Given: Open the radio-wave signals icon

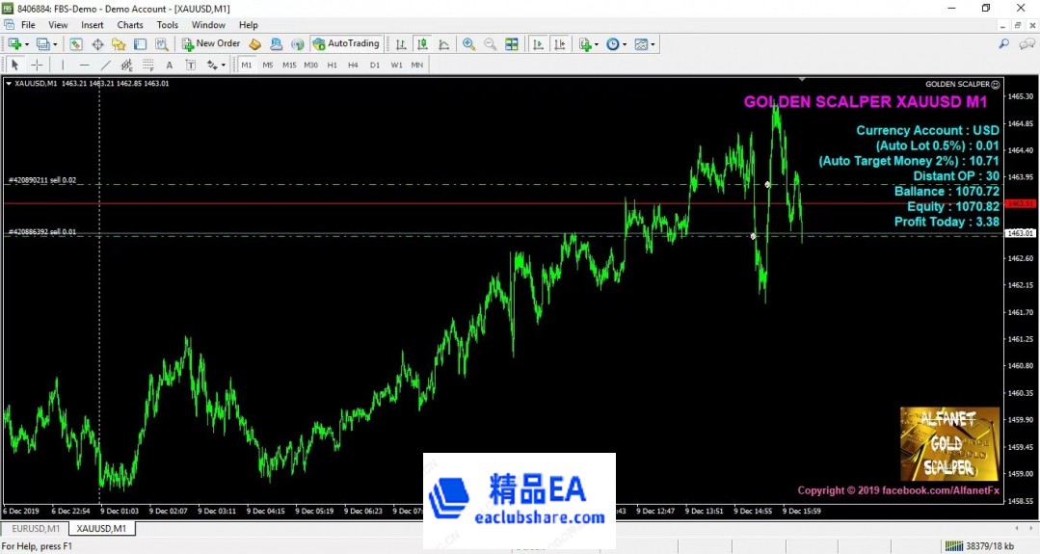Looking at the screenshot, I should (x=298, y=44).
